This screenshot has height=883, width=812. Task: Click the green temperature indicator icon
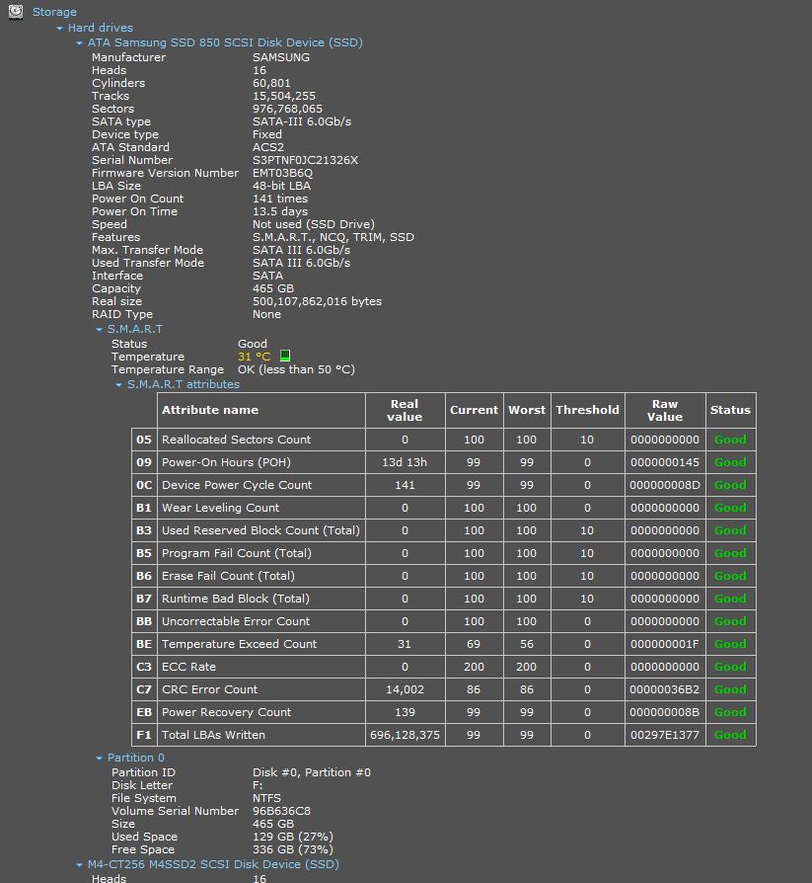[285, 356]
